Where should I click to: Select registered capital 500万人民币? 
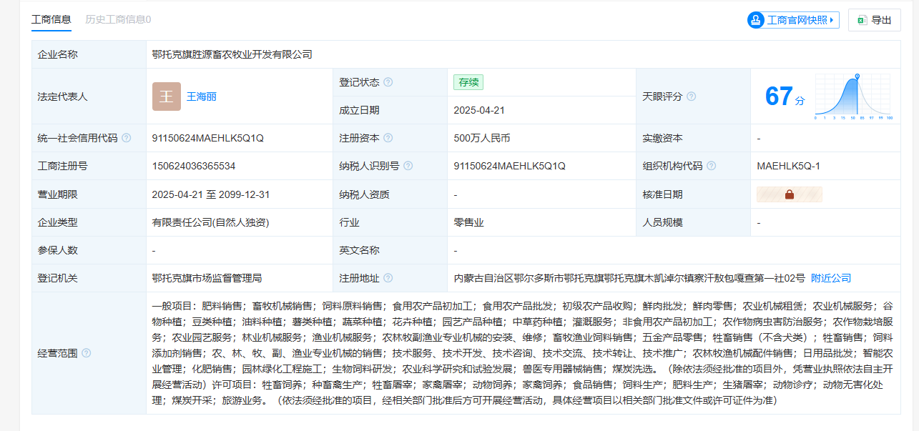482,138
